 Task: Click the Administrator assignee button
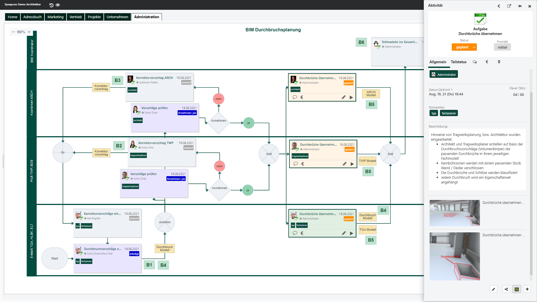[444, 74]
